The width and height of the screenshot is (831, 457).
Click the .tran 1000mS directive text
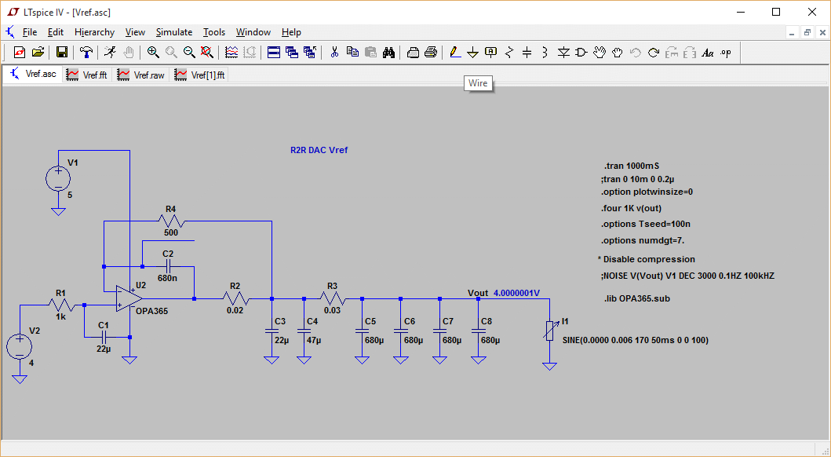pyautogui.click(x=631, y=166)
